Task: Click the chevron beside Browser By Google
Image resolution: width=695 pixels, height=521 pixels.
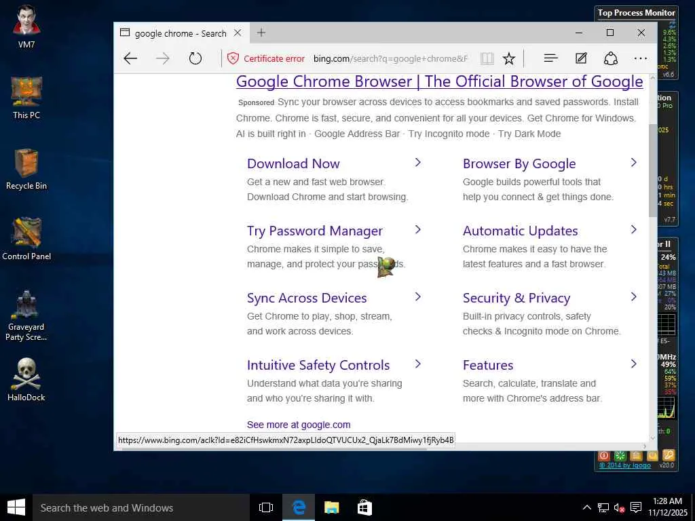Action: point(633,163)
